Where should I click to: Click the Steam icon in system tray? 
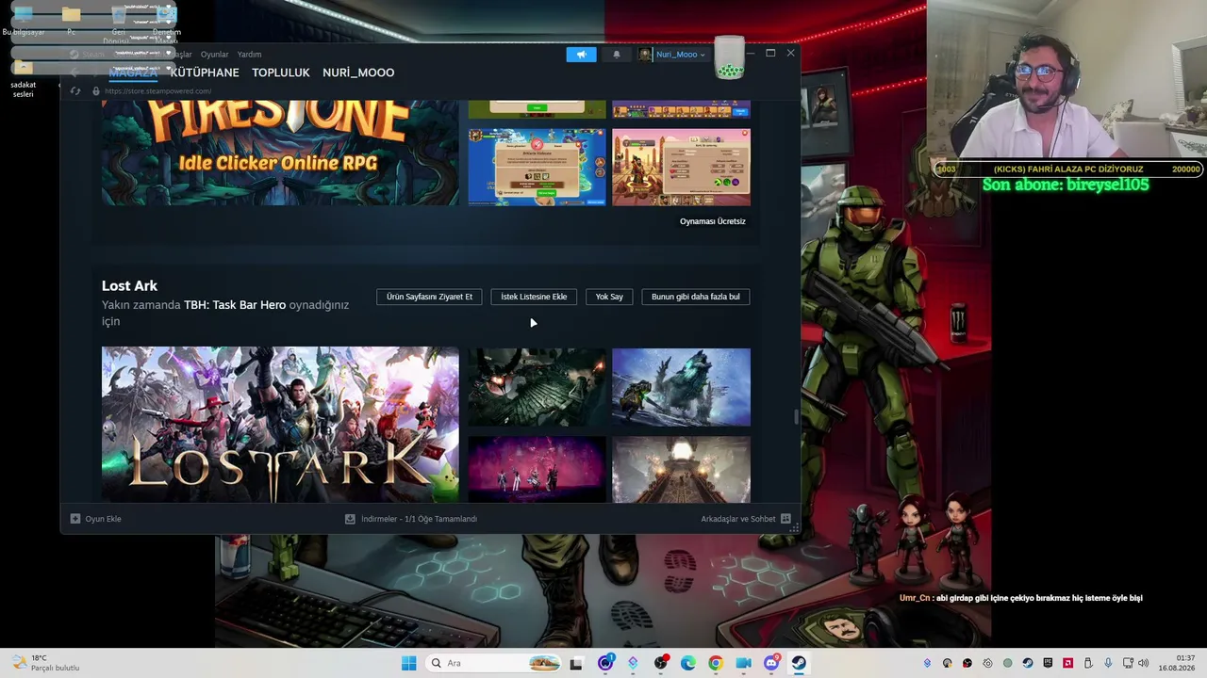(1028, 663)
